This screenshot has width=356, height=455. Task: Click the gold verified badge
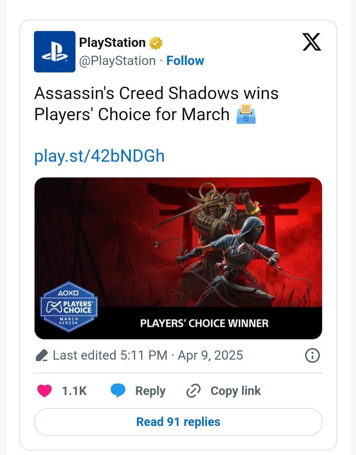click(156, 43)
